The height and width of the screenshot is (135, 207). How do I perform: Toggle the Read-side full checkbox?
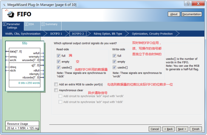click(59, 56)
